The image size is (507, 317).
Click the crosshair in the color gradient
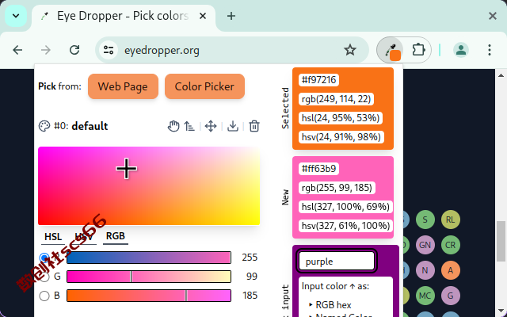pos(127,169)
